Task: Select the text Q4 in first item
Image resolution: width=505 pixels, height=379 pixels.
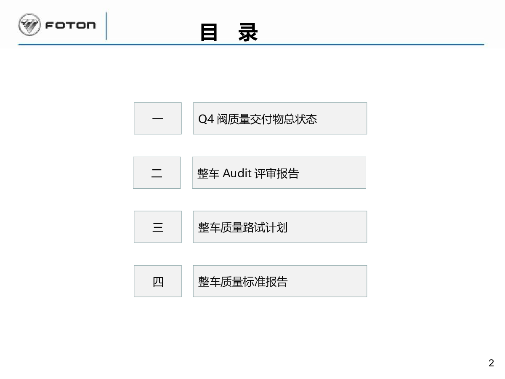Action: click(206, 119)
